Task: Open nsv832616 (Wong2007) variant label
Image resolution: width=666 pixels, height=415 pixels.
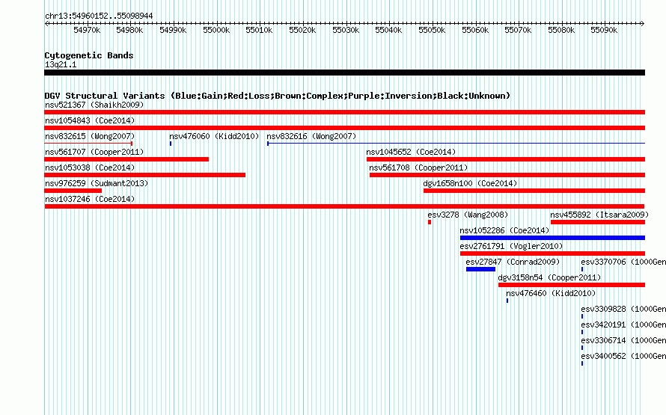Action: 311,136
